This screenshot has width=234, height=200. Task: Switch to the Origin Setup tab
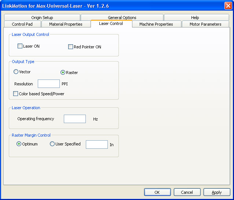click(x=42, y=18)
